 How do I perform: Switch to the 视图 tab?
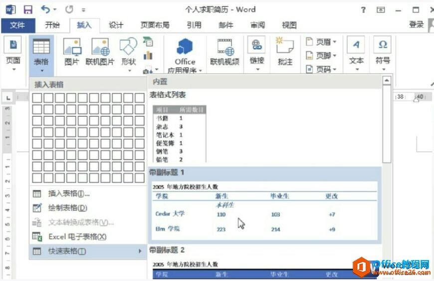[x=289, y=25]
